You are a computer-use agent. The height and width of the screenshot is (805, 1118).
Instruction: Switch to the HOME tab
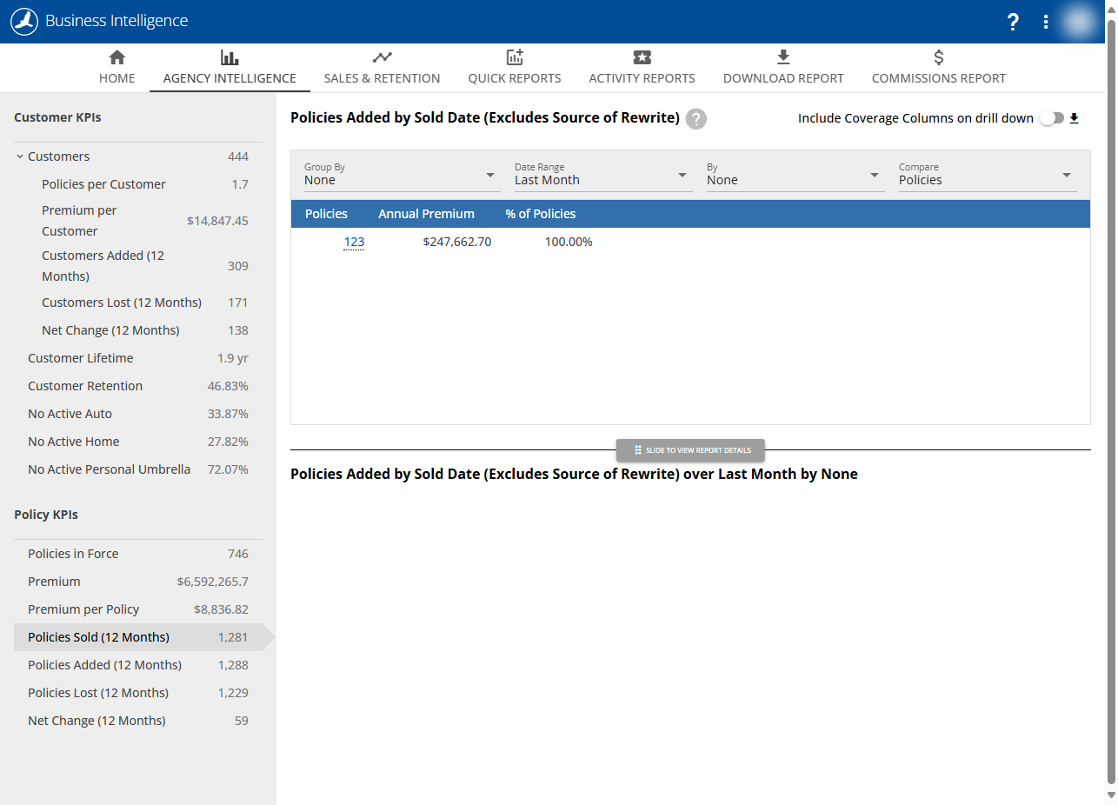[116, 68]
